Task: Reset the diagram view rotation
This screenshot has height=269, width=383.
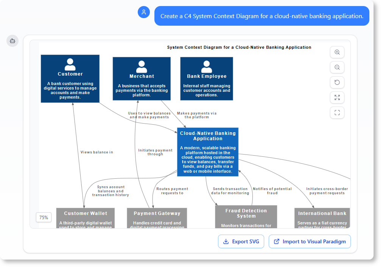Action: [337, 82]
